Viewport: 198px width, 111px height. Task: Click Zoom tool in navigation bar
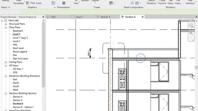point(191,34)
